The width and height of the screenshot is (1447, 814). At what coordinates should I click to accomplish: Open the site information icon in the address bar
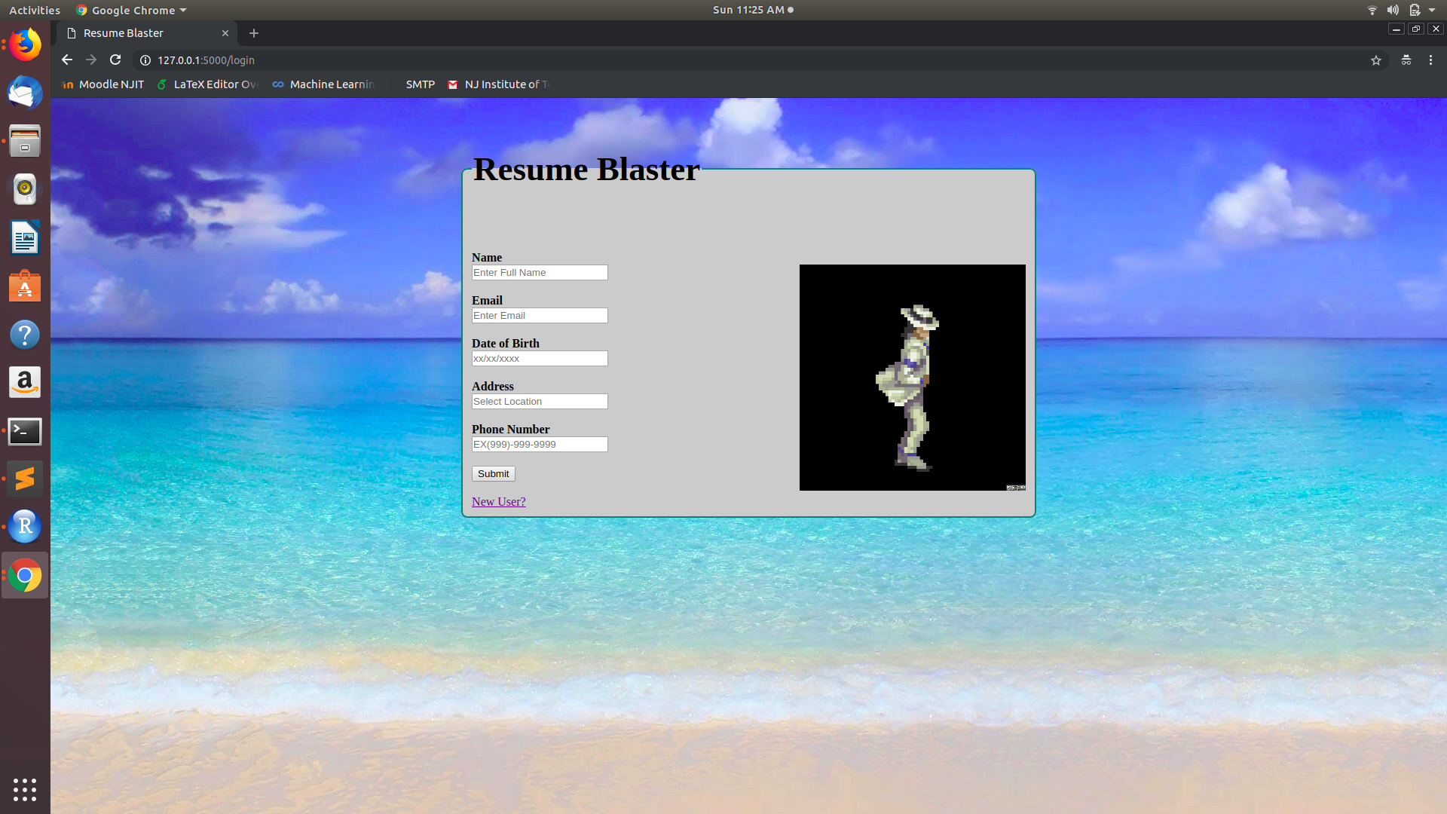[x=145, y=60]
